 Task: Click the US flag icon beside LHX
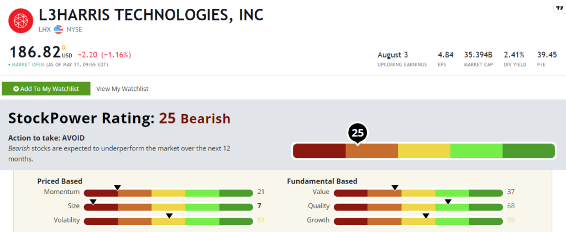[59, 30]
